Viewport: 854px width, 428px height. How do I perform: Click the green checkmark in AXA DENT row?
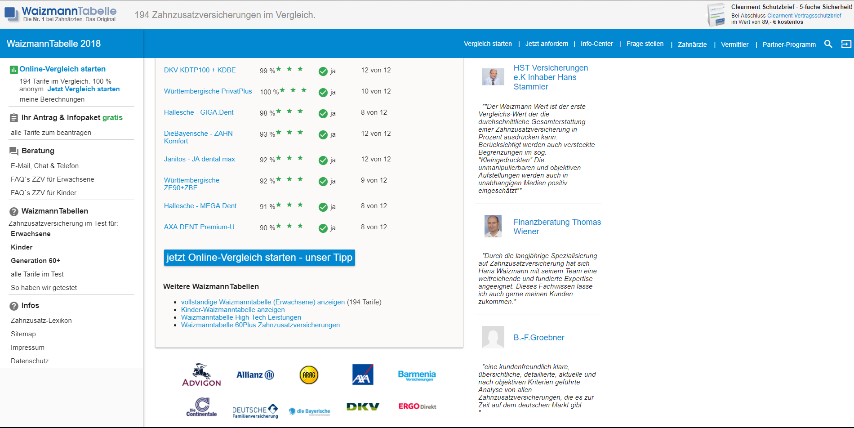tap(323, 228)
